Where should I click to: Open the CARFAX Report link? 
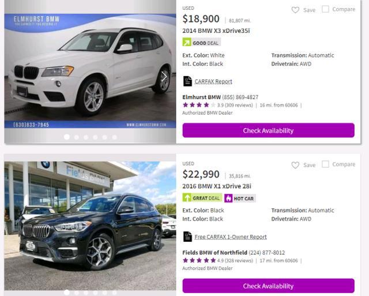213,81
